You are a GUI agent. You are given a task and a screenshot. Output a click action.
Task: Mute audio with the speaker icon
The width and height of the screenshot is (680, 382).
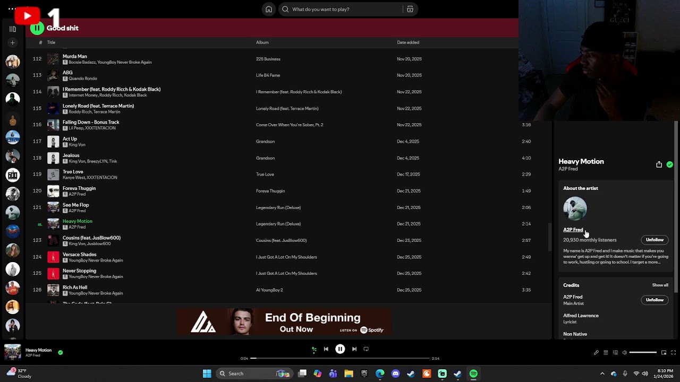click(625, 352)
